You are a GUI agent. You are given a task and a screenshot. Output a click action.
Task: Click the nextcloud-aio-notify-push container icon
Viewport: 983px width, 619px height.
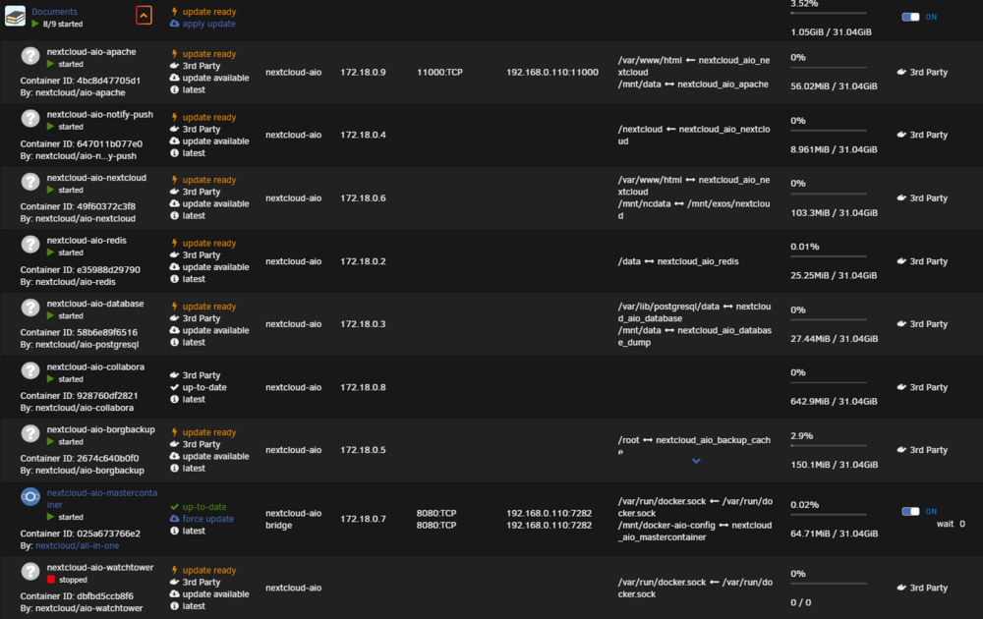pyautogui.click(x=30, y=119)
